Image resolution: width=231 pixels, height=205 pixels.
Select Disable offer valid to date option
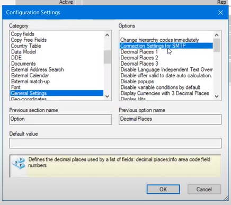166,75
